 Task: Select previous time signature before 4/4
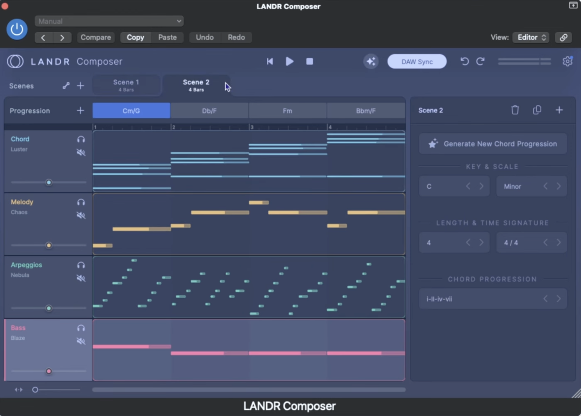[x=546, y=242]
